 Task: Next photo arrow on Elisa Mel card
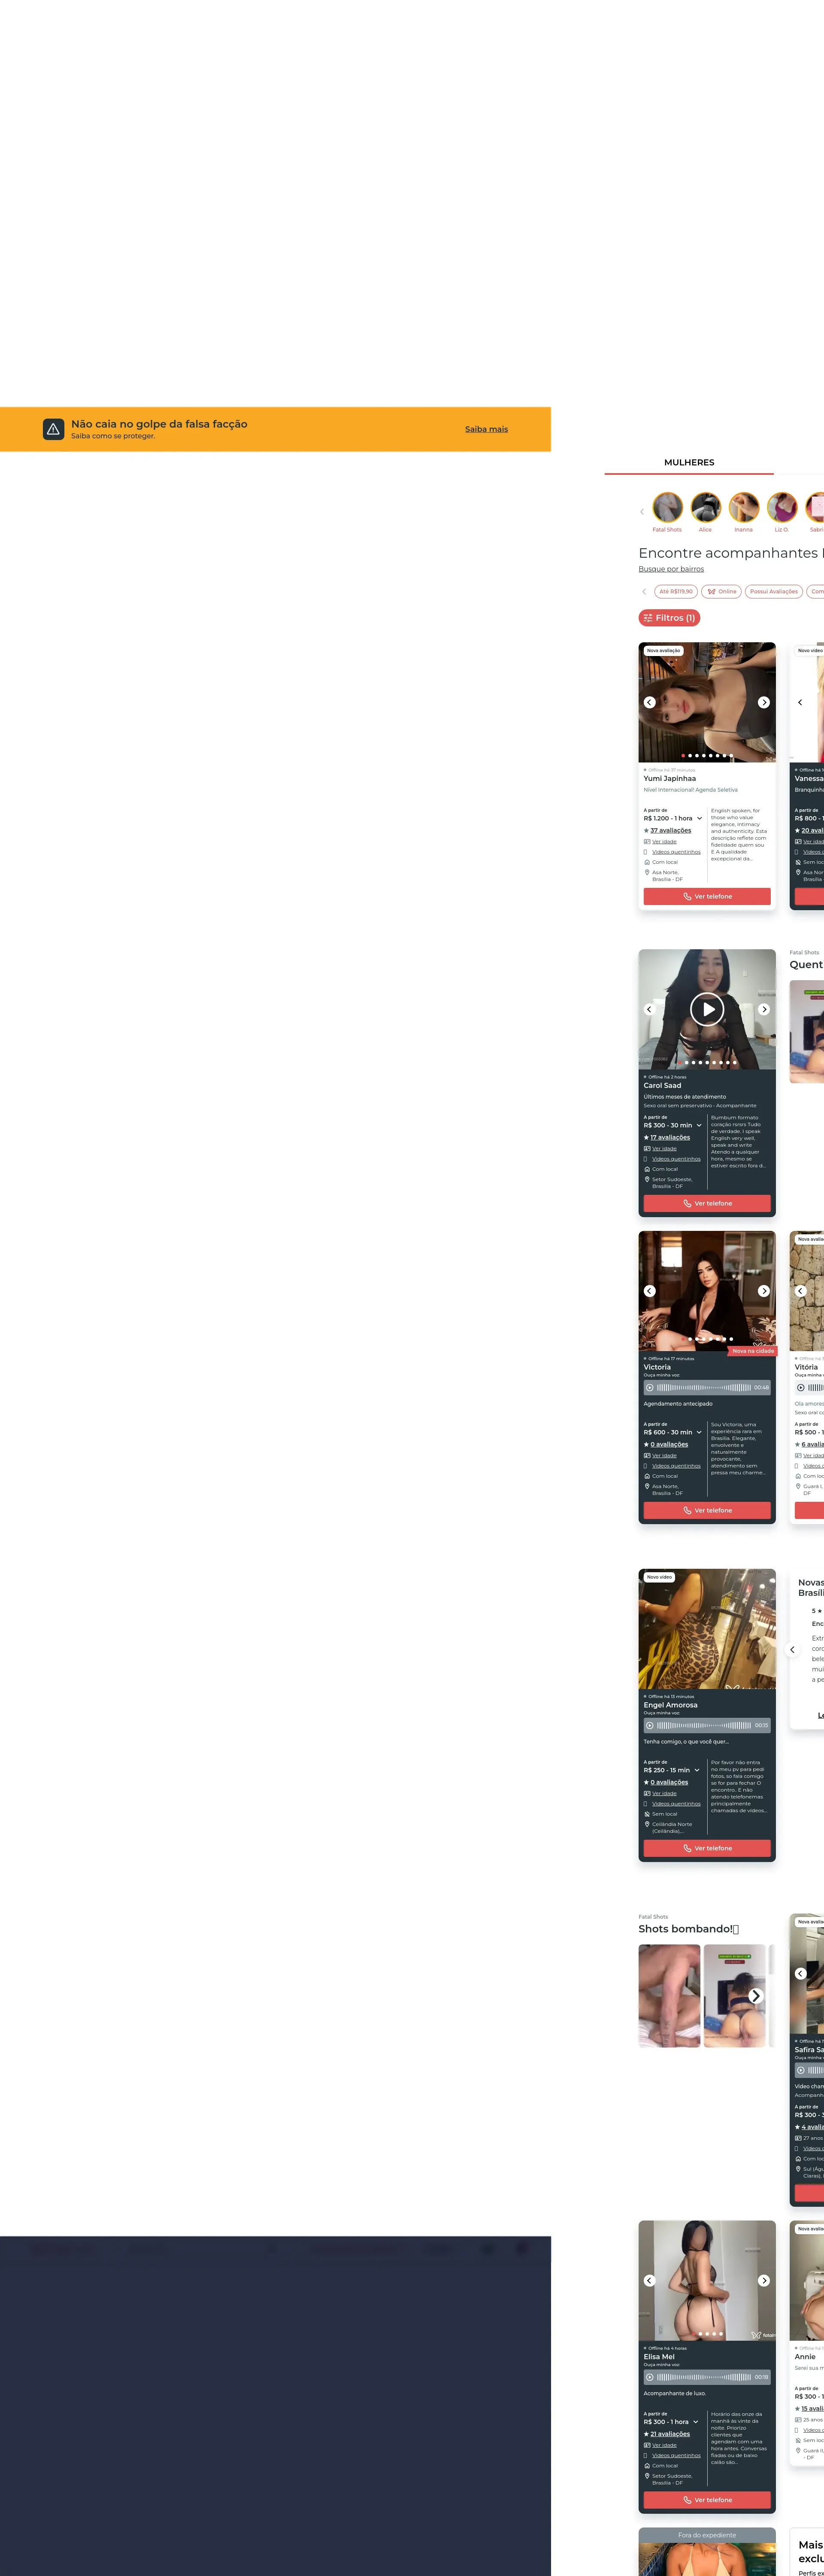[764, 2280]
